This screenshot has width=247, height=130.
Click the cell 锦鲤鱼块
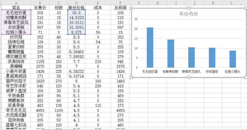pyautogui.click(x=16, y=100)
